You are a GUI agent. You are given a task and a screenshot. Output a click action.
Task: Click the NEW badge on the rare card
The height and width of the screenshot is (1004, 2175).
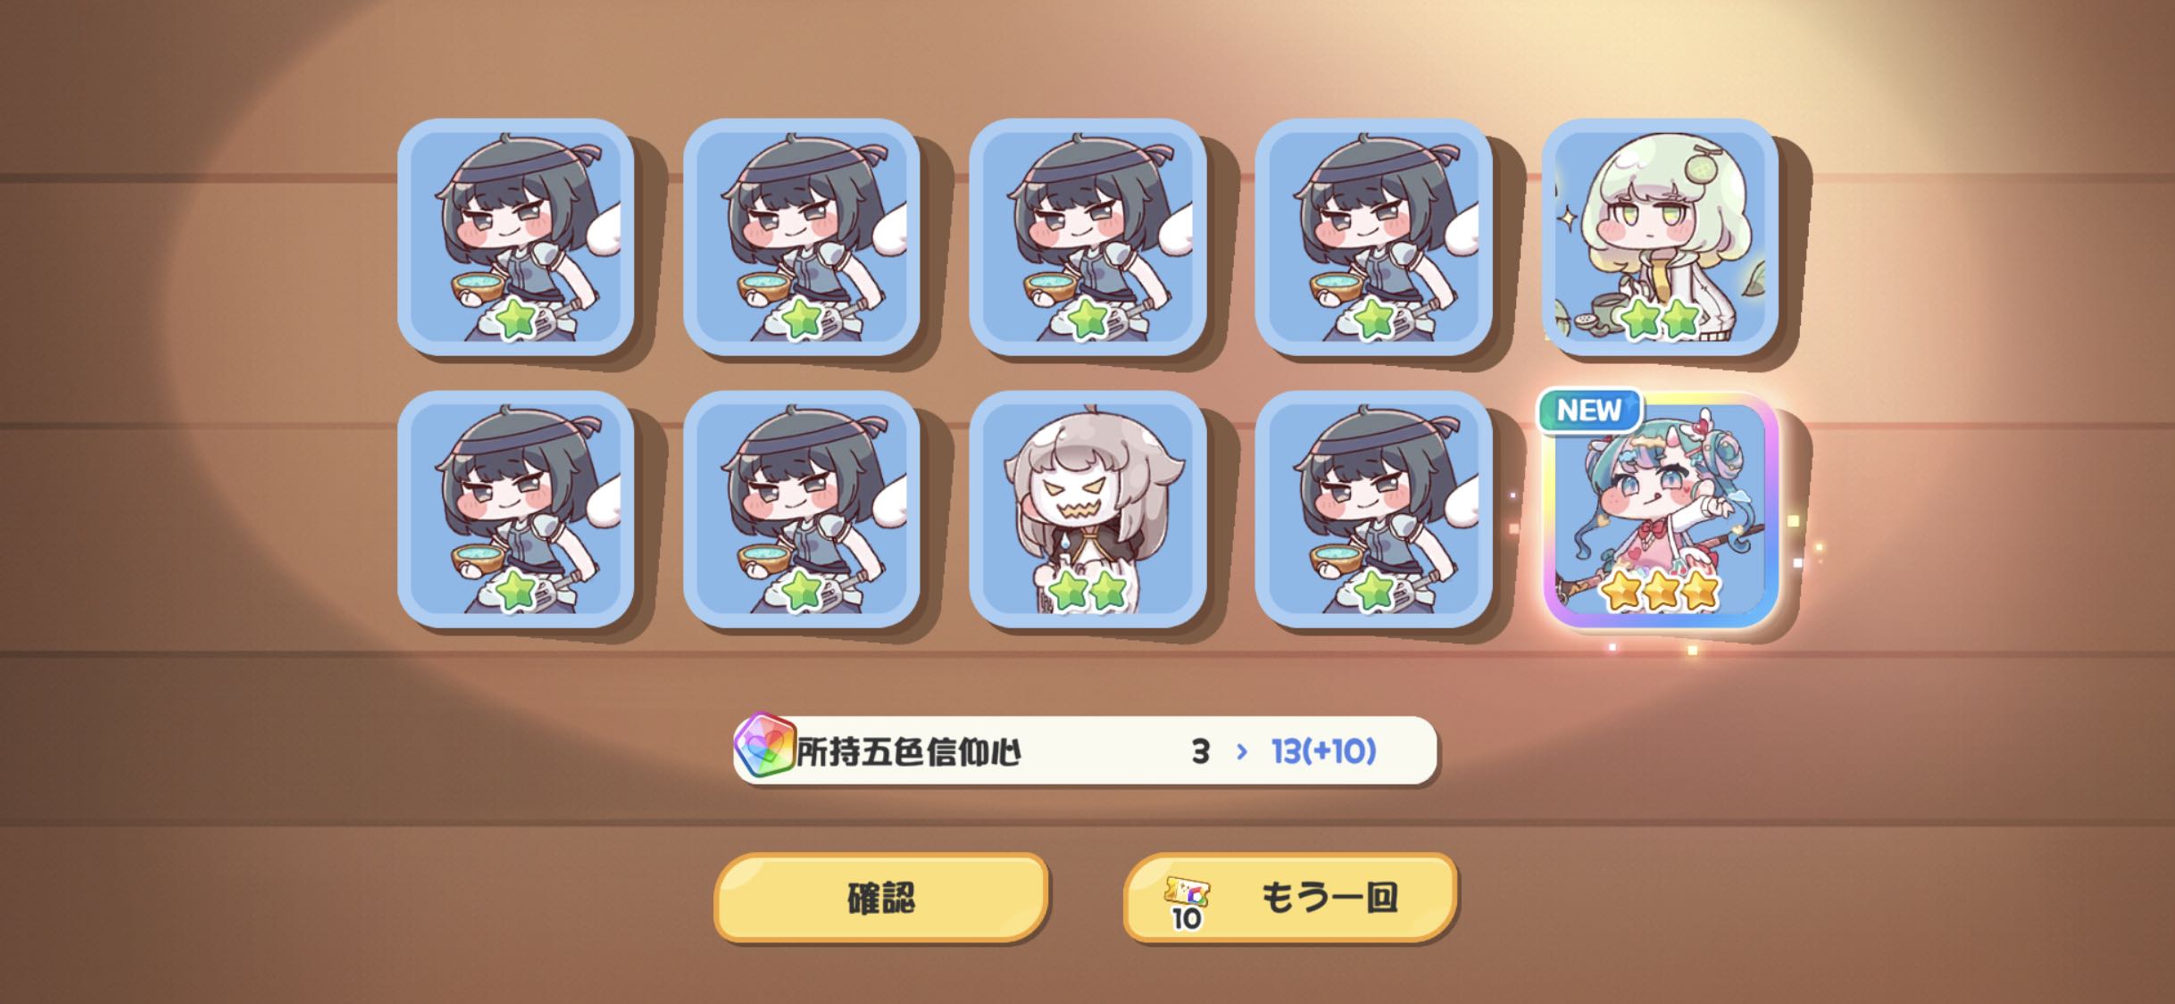coord(1589,411)
